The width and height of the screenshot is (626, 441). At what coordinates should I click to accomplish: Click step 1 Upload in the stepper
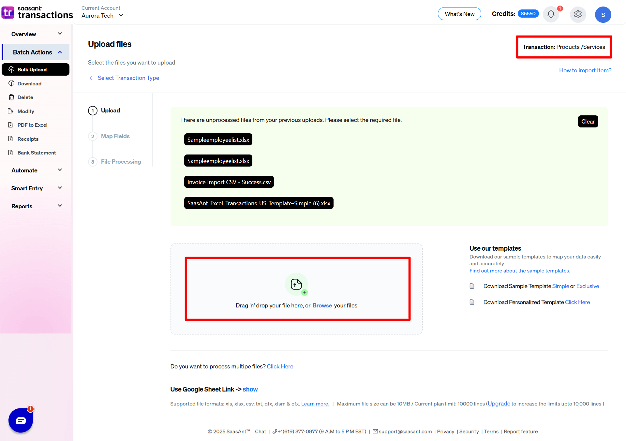tap(104, 110)
